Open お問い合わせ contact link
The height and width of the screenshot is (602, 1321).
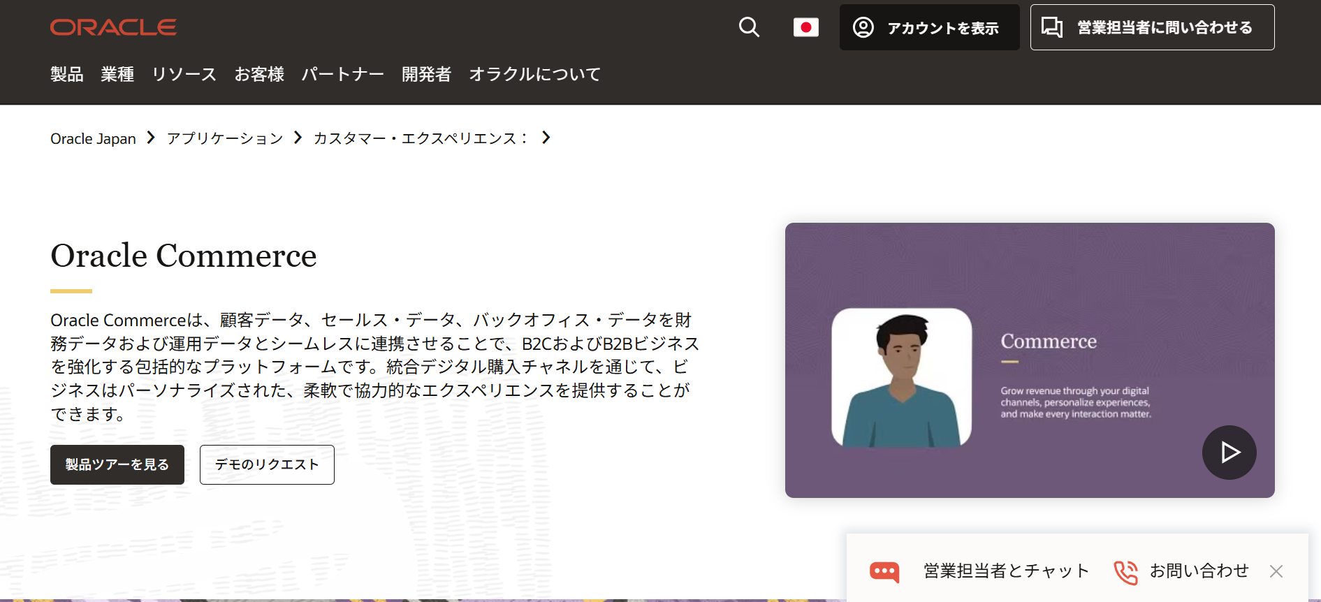tap(1199, 571)
